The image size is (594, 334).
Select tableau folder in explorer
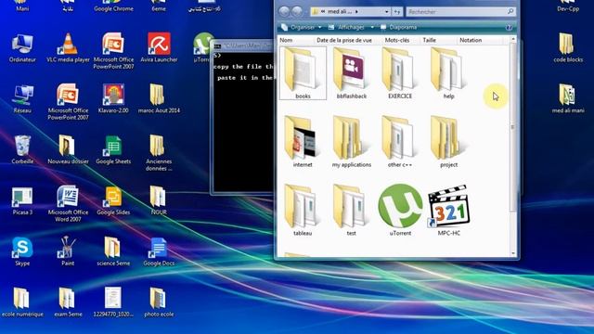click(x=303, y=211)
